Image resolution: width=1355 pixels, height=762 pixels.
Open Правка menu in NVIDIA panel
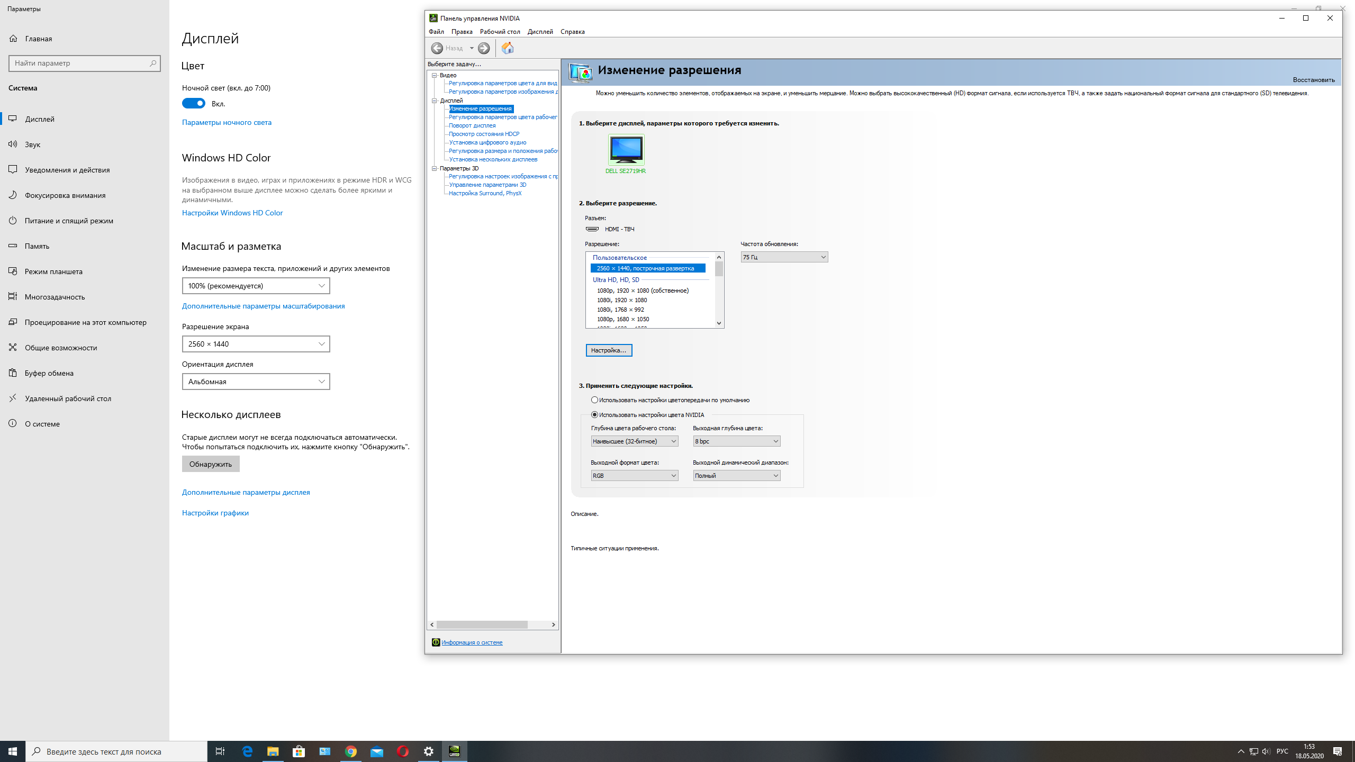462,32
